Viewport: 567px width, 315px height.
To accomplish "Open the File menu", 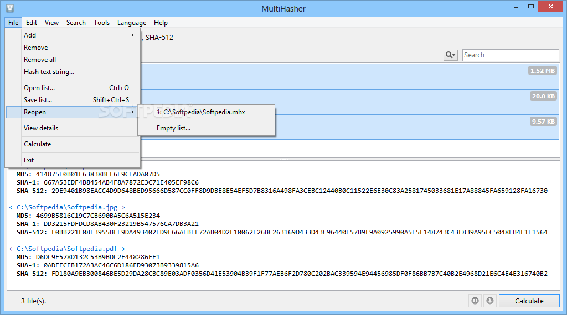I will point(13,22).
